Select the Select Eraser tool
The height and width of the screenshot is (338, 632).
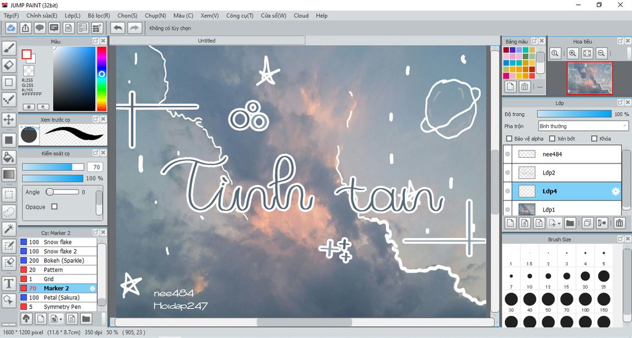click(x=9, y=263)
